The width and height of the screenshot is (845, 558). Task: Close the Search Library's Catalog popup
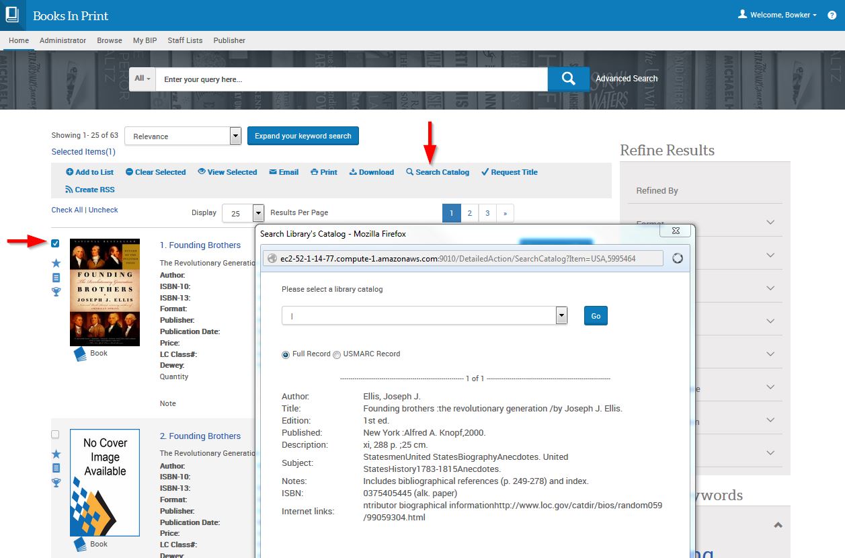(675, 231)
